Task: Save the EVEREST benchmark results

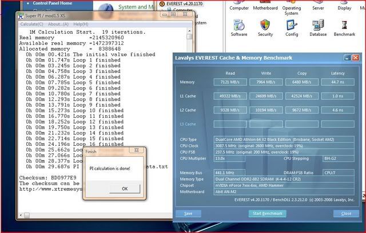Action: 189,213
